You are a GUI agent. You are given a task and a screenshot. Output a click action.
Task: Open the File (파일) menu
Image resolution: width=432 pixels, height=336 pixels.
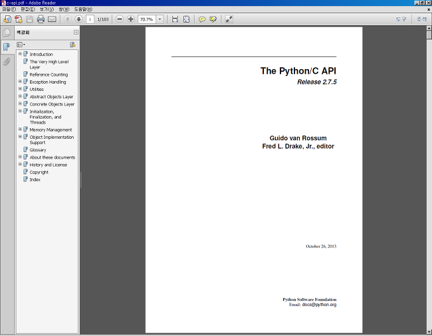(9, 9)
